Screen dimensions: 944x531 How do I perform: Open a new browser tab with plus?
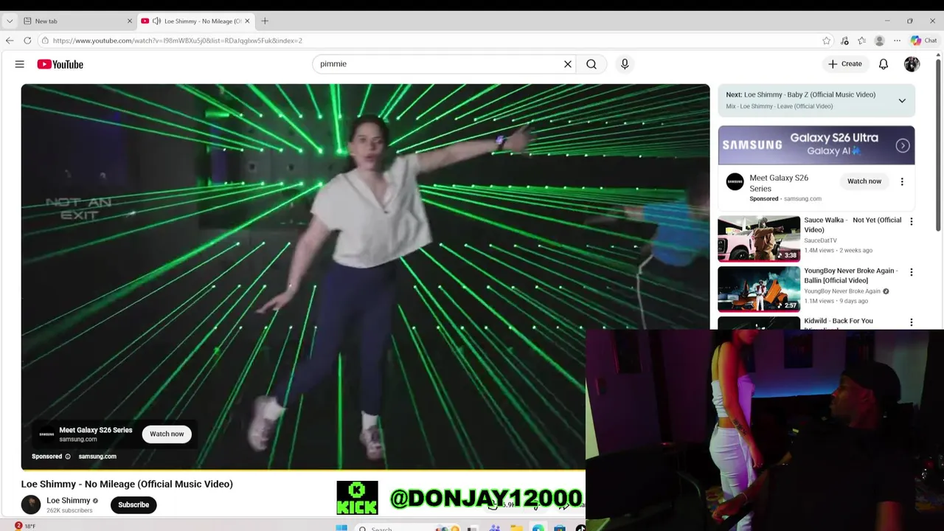point(265,21)
